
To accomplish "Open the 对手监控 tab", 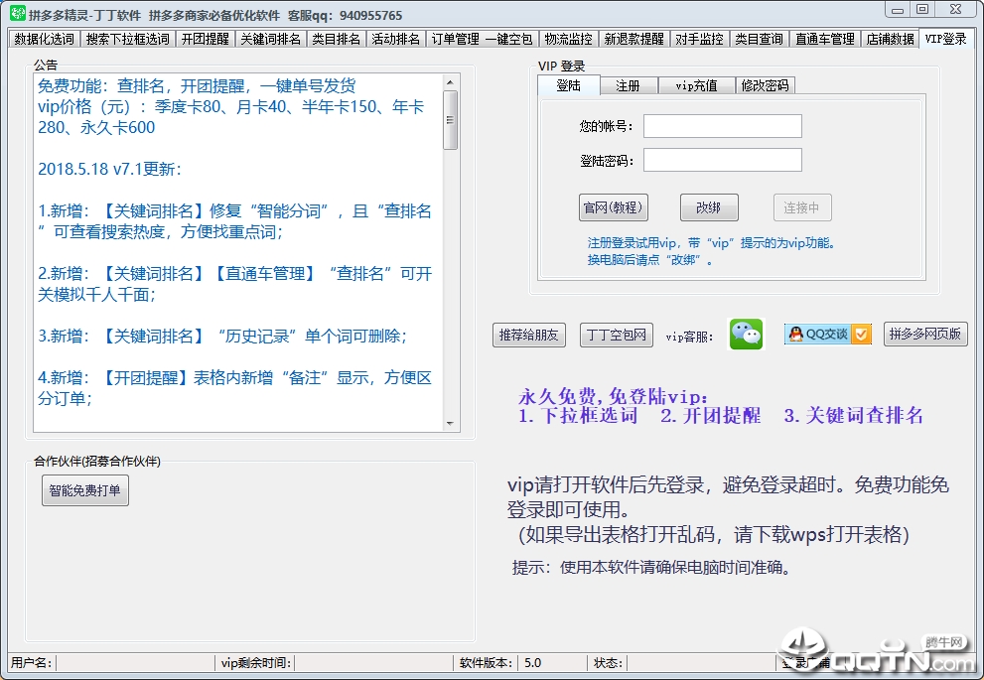I will tap(699, 39).
